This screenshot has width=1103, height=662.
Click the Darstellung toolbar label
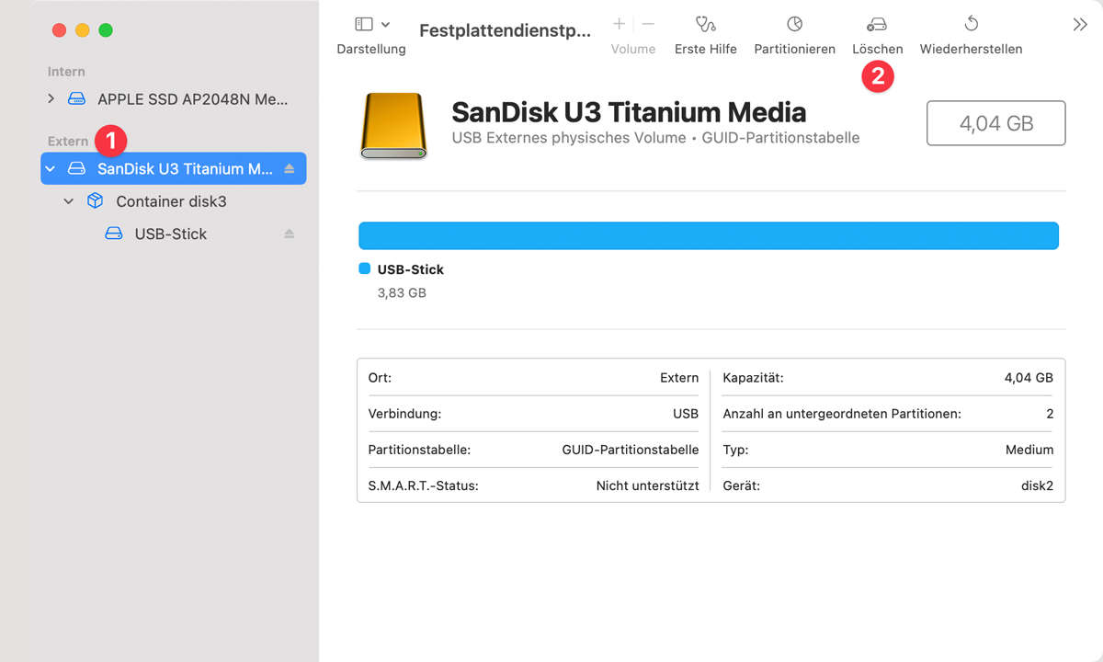371,49
